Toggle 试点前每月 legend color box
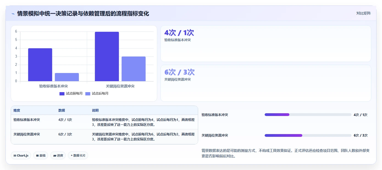This screenshot has width=382, height=170. [x=62, y=93]
